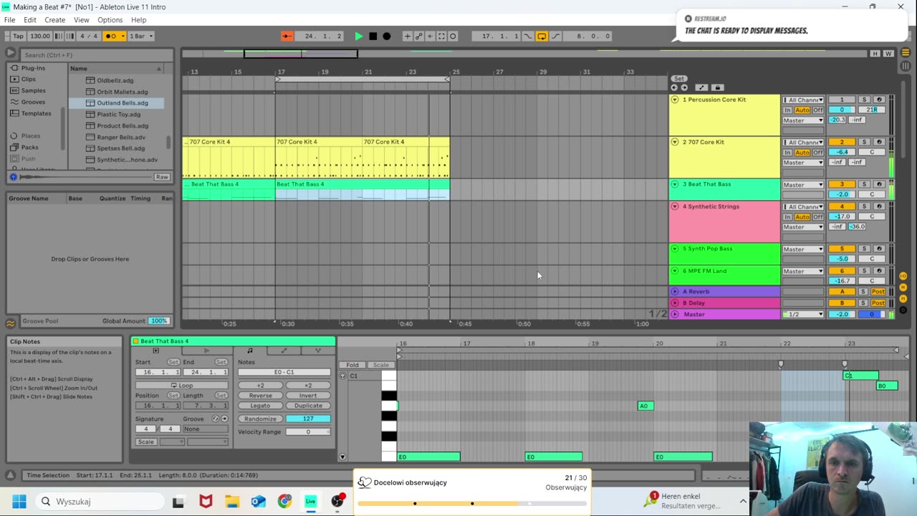Screen dimensions: 917x516
Task: Open the Master 1/2 output dropdown
Action: (x=803, y=315)
